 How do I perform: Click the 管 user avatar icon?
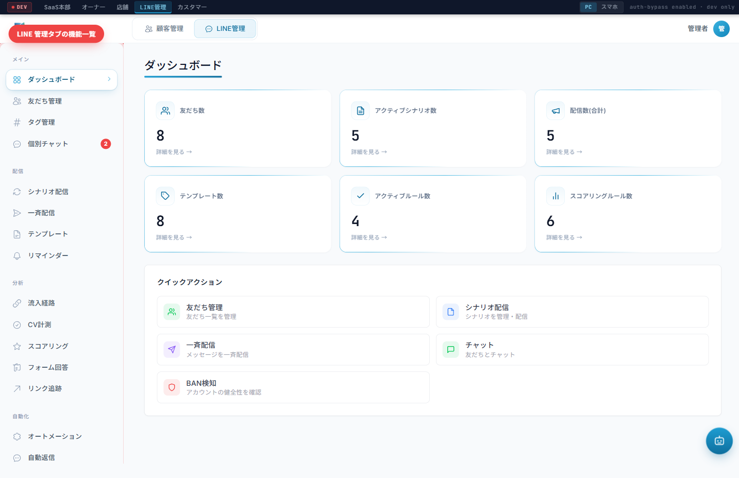click(721, 29)
